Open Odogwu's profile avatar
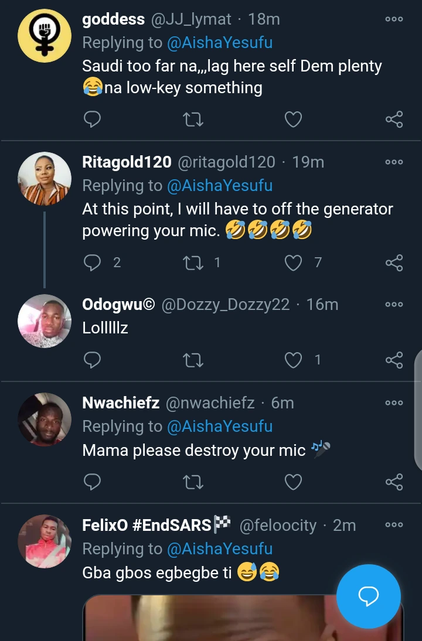The width and height of the screenshot is (422, 641). coord(45,321)
